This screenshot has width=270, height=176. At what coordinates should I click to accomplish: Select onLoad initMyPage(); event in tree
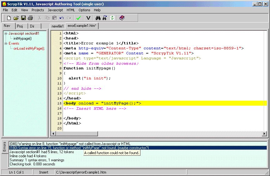point(29,48)
